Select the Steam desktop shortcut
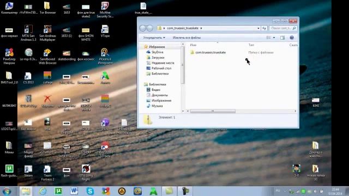Screen dimensions: 349x196 coord(28,171)
